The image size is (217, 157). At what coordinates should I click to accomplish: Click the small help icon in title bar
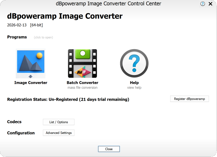click(x=203, y=4)
